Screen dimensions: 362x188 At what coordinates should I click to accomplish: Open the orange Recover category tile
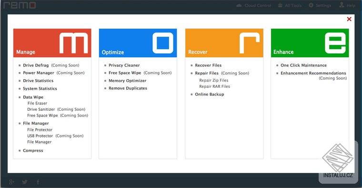pos(224,43)
